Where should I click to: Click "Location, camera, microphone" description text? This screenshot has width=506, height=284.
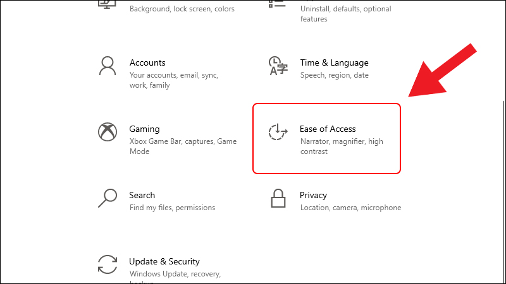350,208
